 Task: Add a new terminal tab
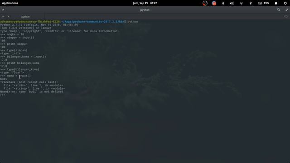(x=3, y=16)
